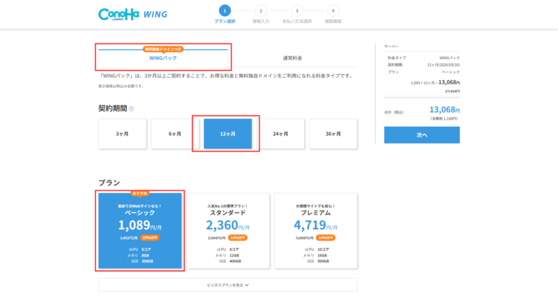Choose the 24ヶ月 contract period
The image size is (558, 304).
click(x=280, y=133)
